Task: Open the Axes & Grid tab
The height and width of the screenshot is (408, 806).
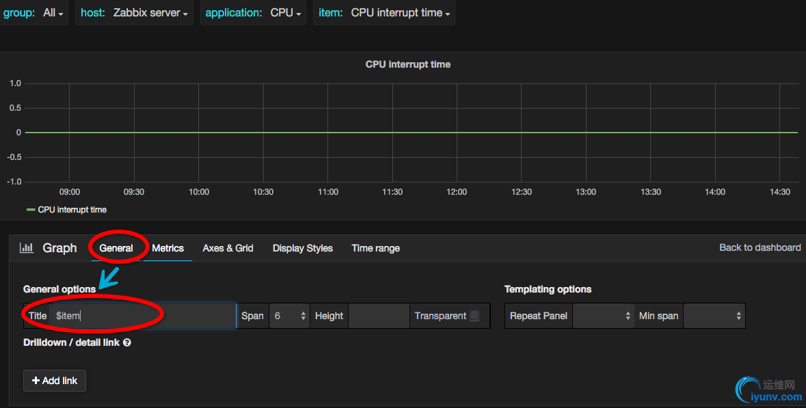Action: (228, 248)
